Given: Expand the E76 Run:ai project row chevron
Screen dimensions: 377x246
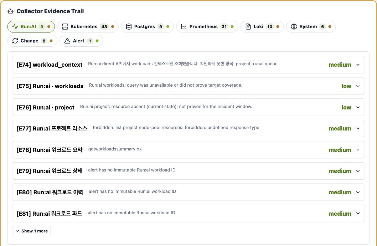Looking at the screenshot, I should pos(358,107).
